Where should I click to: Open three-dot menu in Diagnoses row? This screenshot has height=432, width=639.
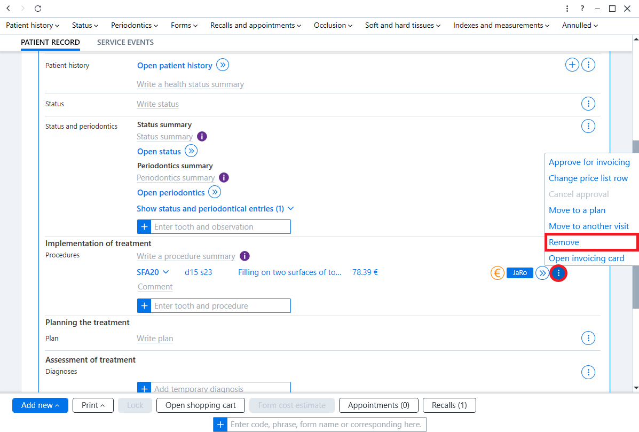click(x=588, y=372)
